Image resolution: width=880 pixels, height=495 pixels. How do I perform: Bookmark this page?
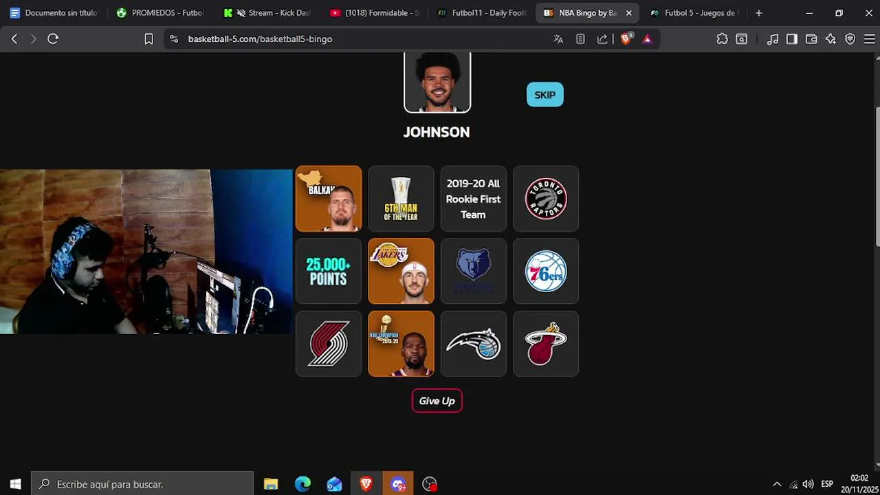pos(148,39)
